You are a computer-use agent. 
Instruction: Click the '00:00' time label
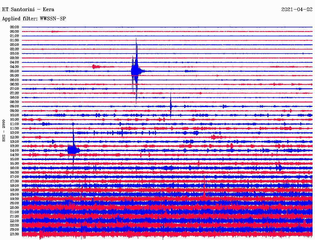pos(14,27)
